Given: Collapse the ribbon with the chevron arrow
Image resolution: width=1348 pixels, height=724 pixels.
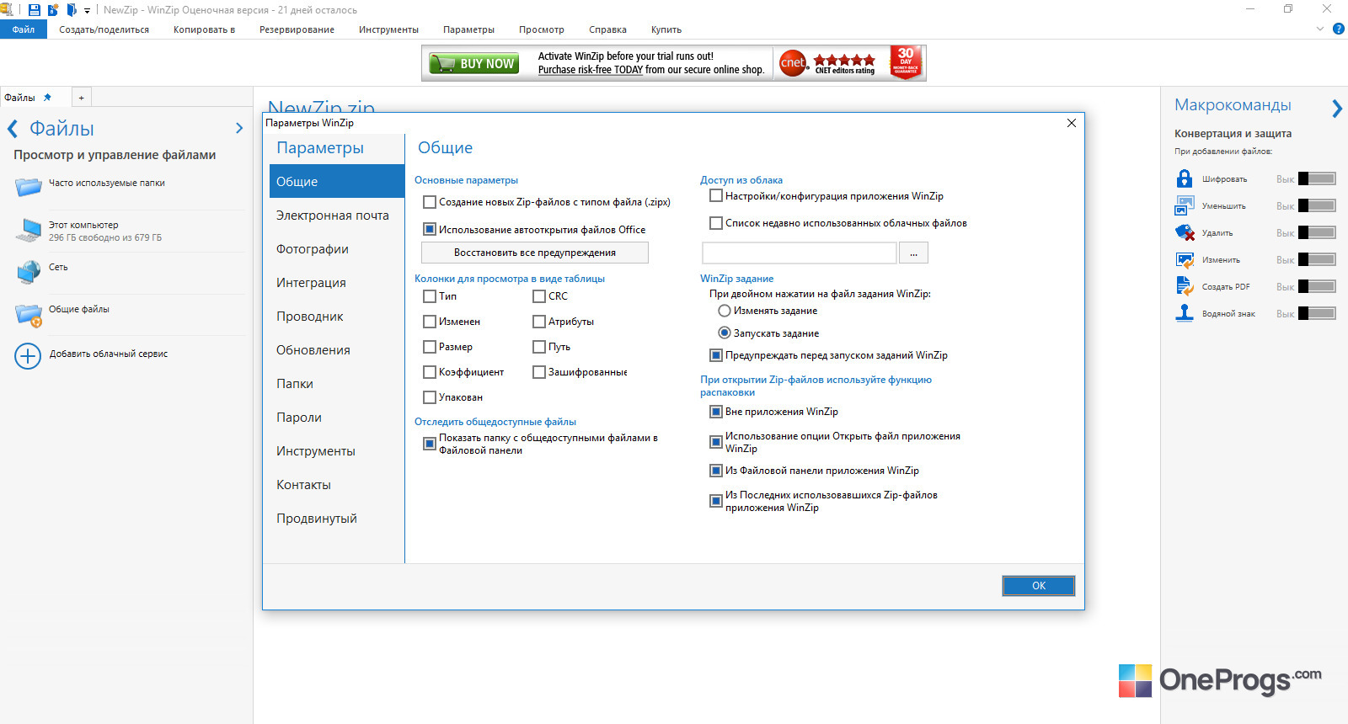Looking at the screenshot, I should click(1320, 29).
